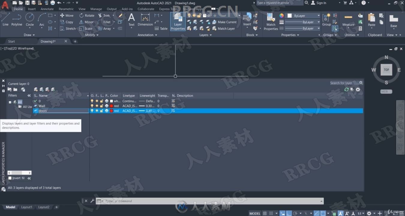Expand the Annotation panel dropdown
Image resolution: width=405 pixels, height=216 pixels.
tap(147, 35)
